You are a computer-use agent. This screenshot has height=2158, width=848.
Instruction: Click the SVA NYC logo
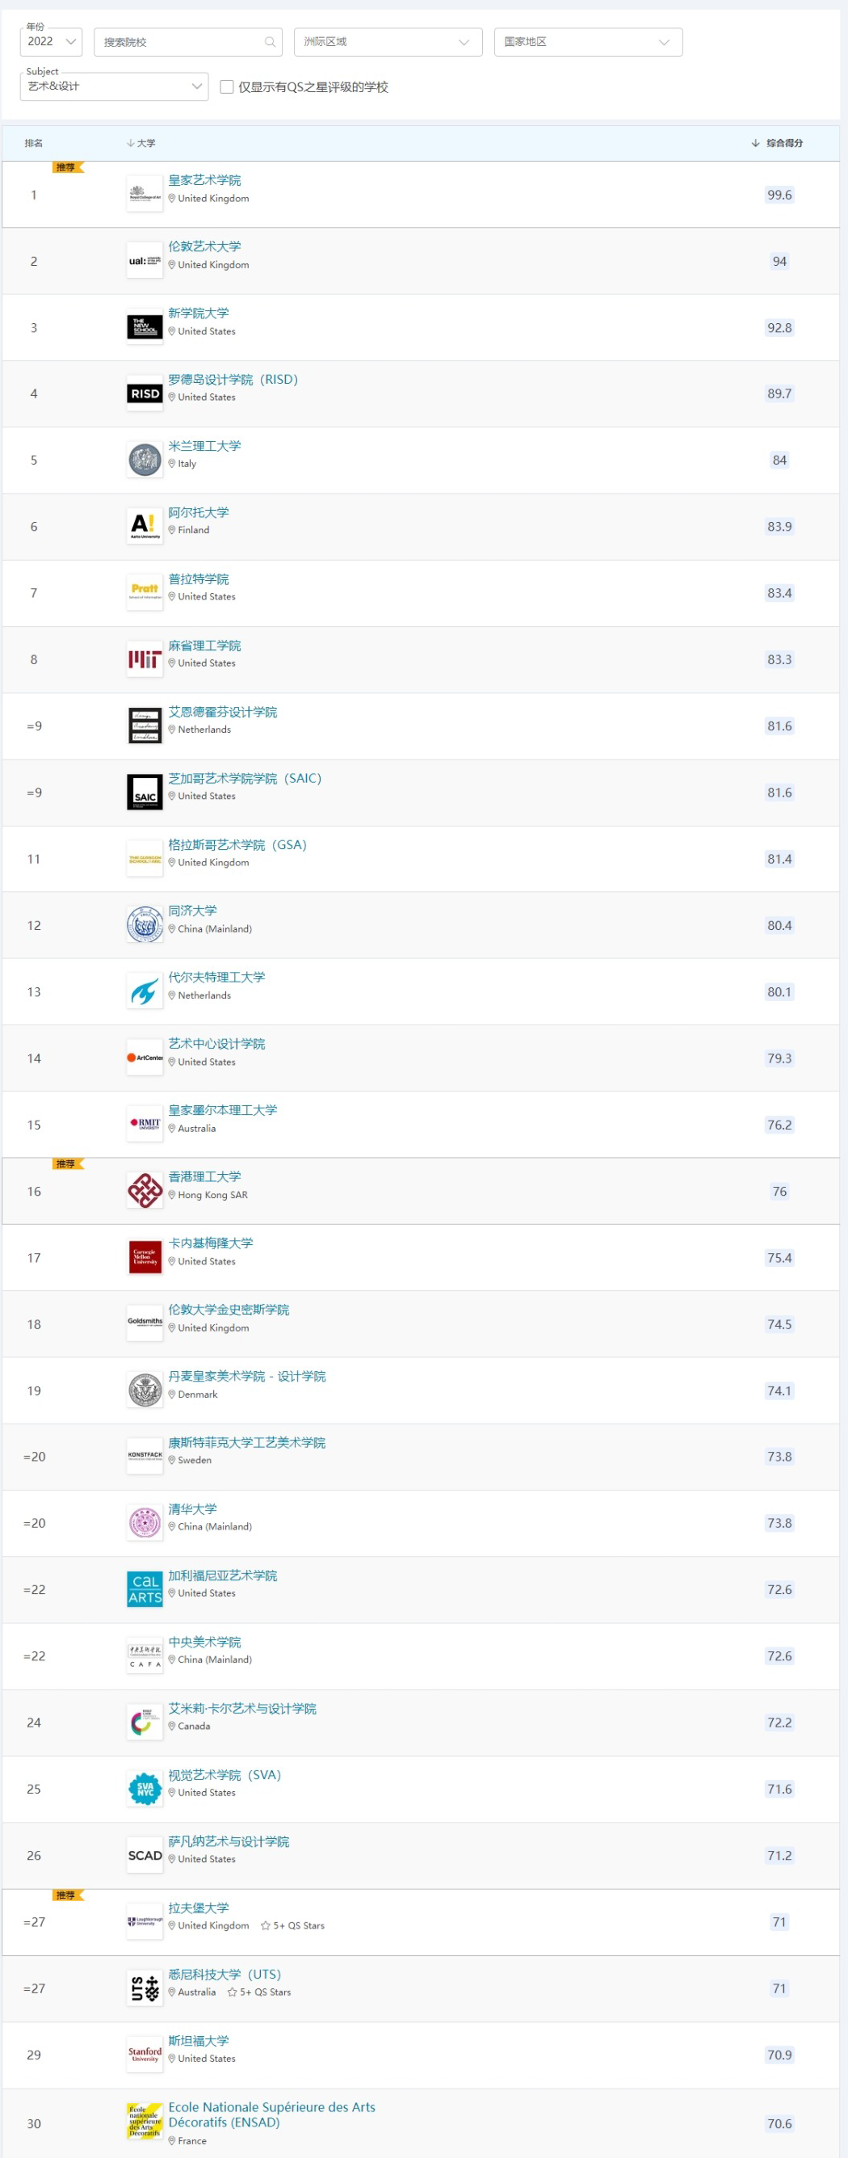[145, 1789]
